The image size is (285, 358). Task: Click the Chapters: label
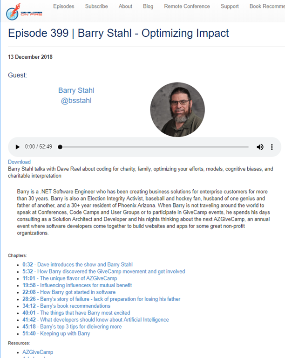click(x=17, y=255)
